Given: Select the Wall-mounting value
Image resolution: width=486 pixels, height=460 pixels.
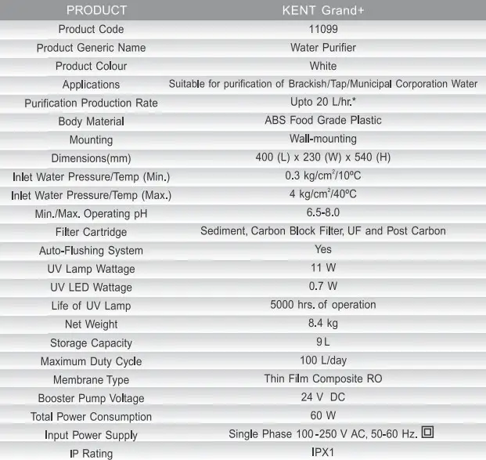Looking at the screenshot, I should [322, 139].
